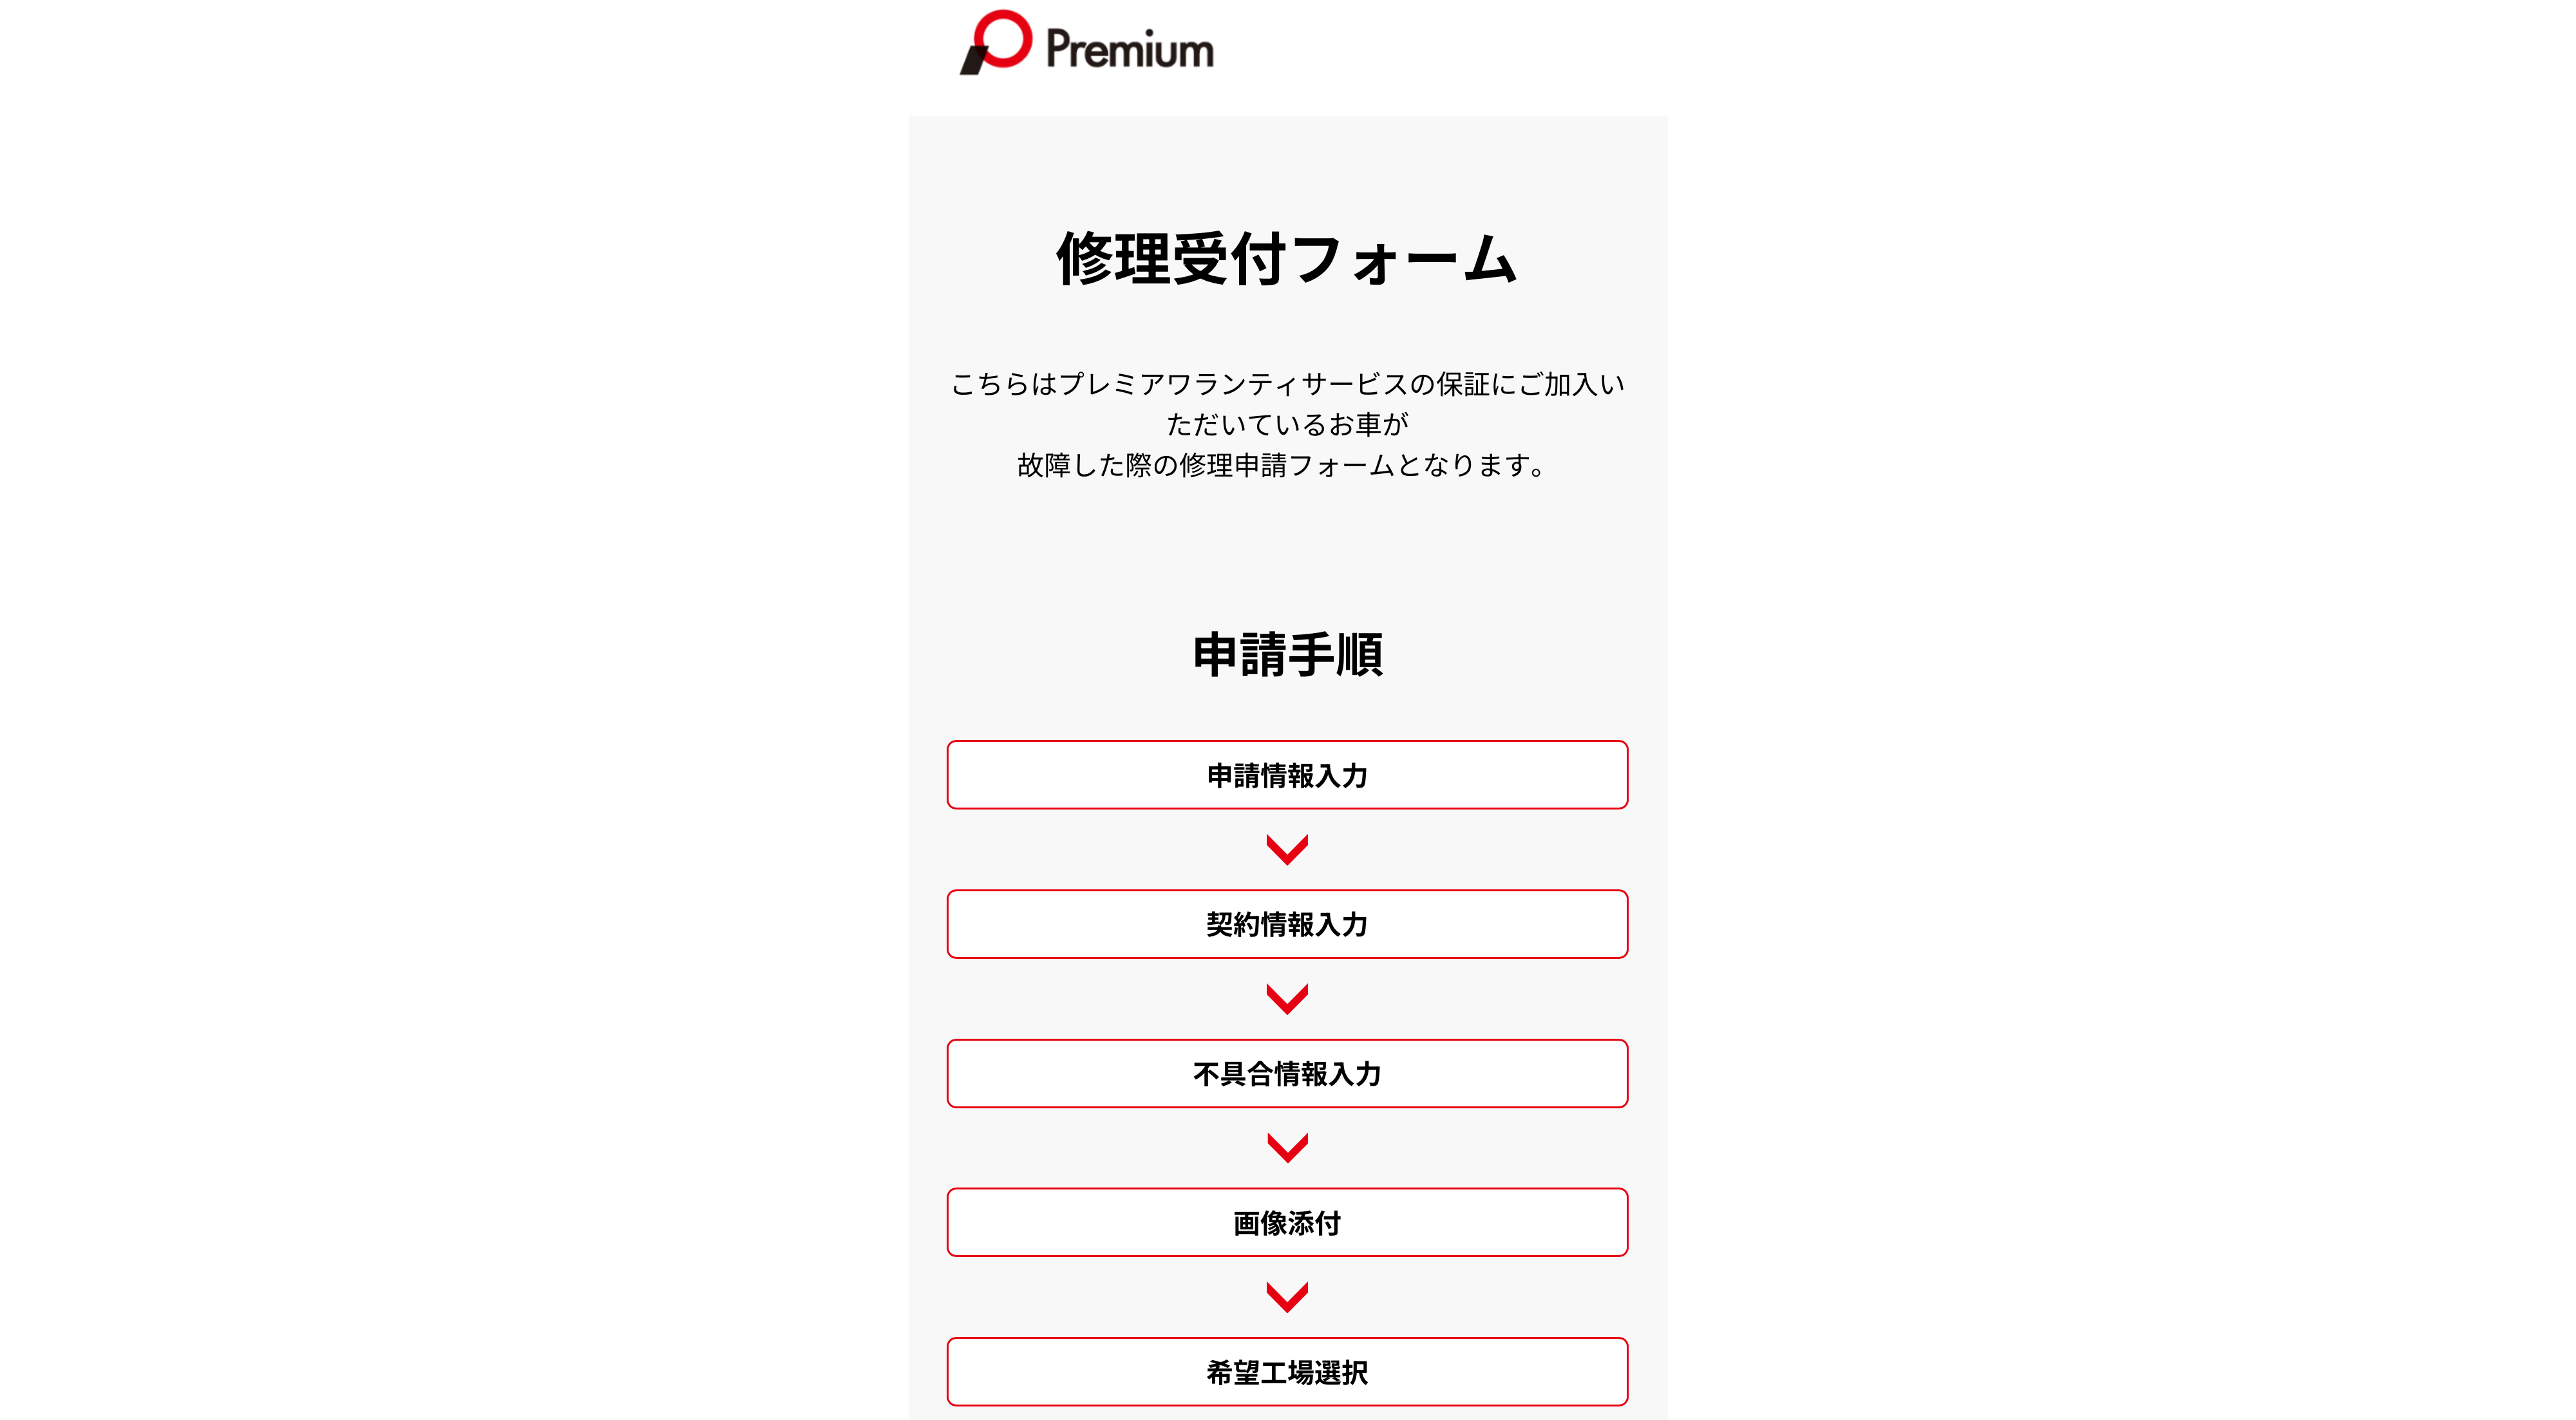Select the 契約情報入力 step box
Image resolution: width=2576 pixels, height=1420 pixels.
coord(1287,924)
